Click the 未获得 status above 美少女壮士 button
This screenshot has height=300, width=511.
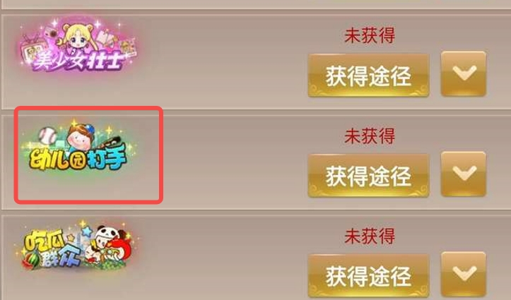tap(370, 35)
